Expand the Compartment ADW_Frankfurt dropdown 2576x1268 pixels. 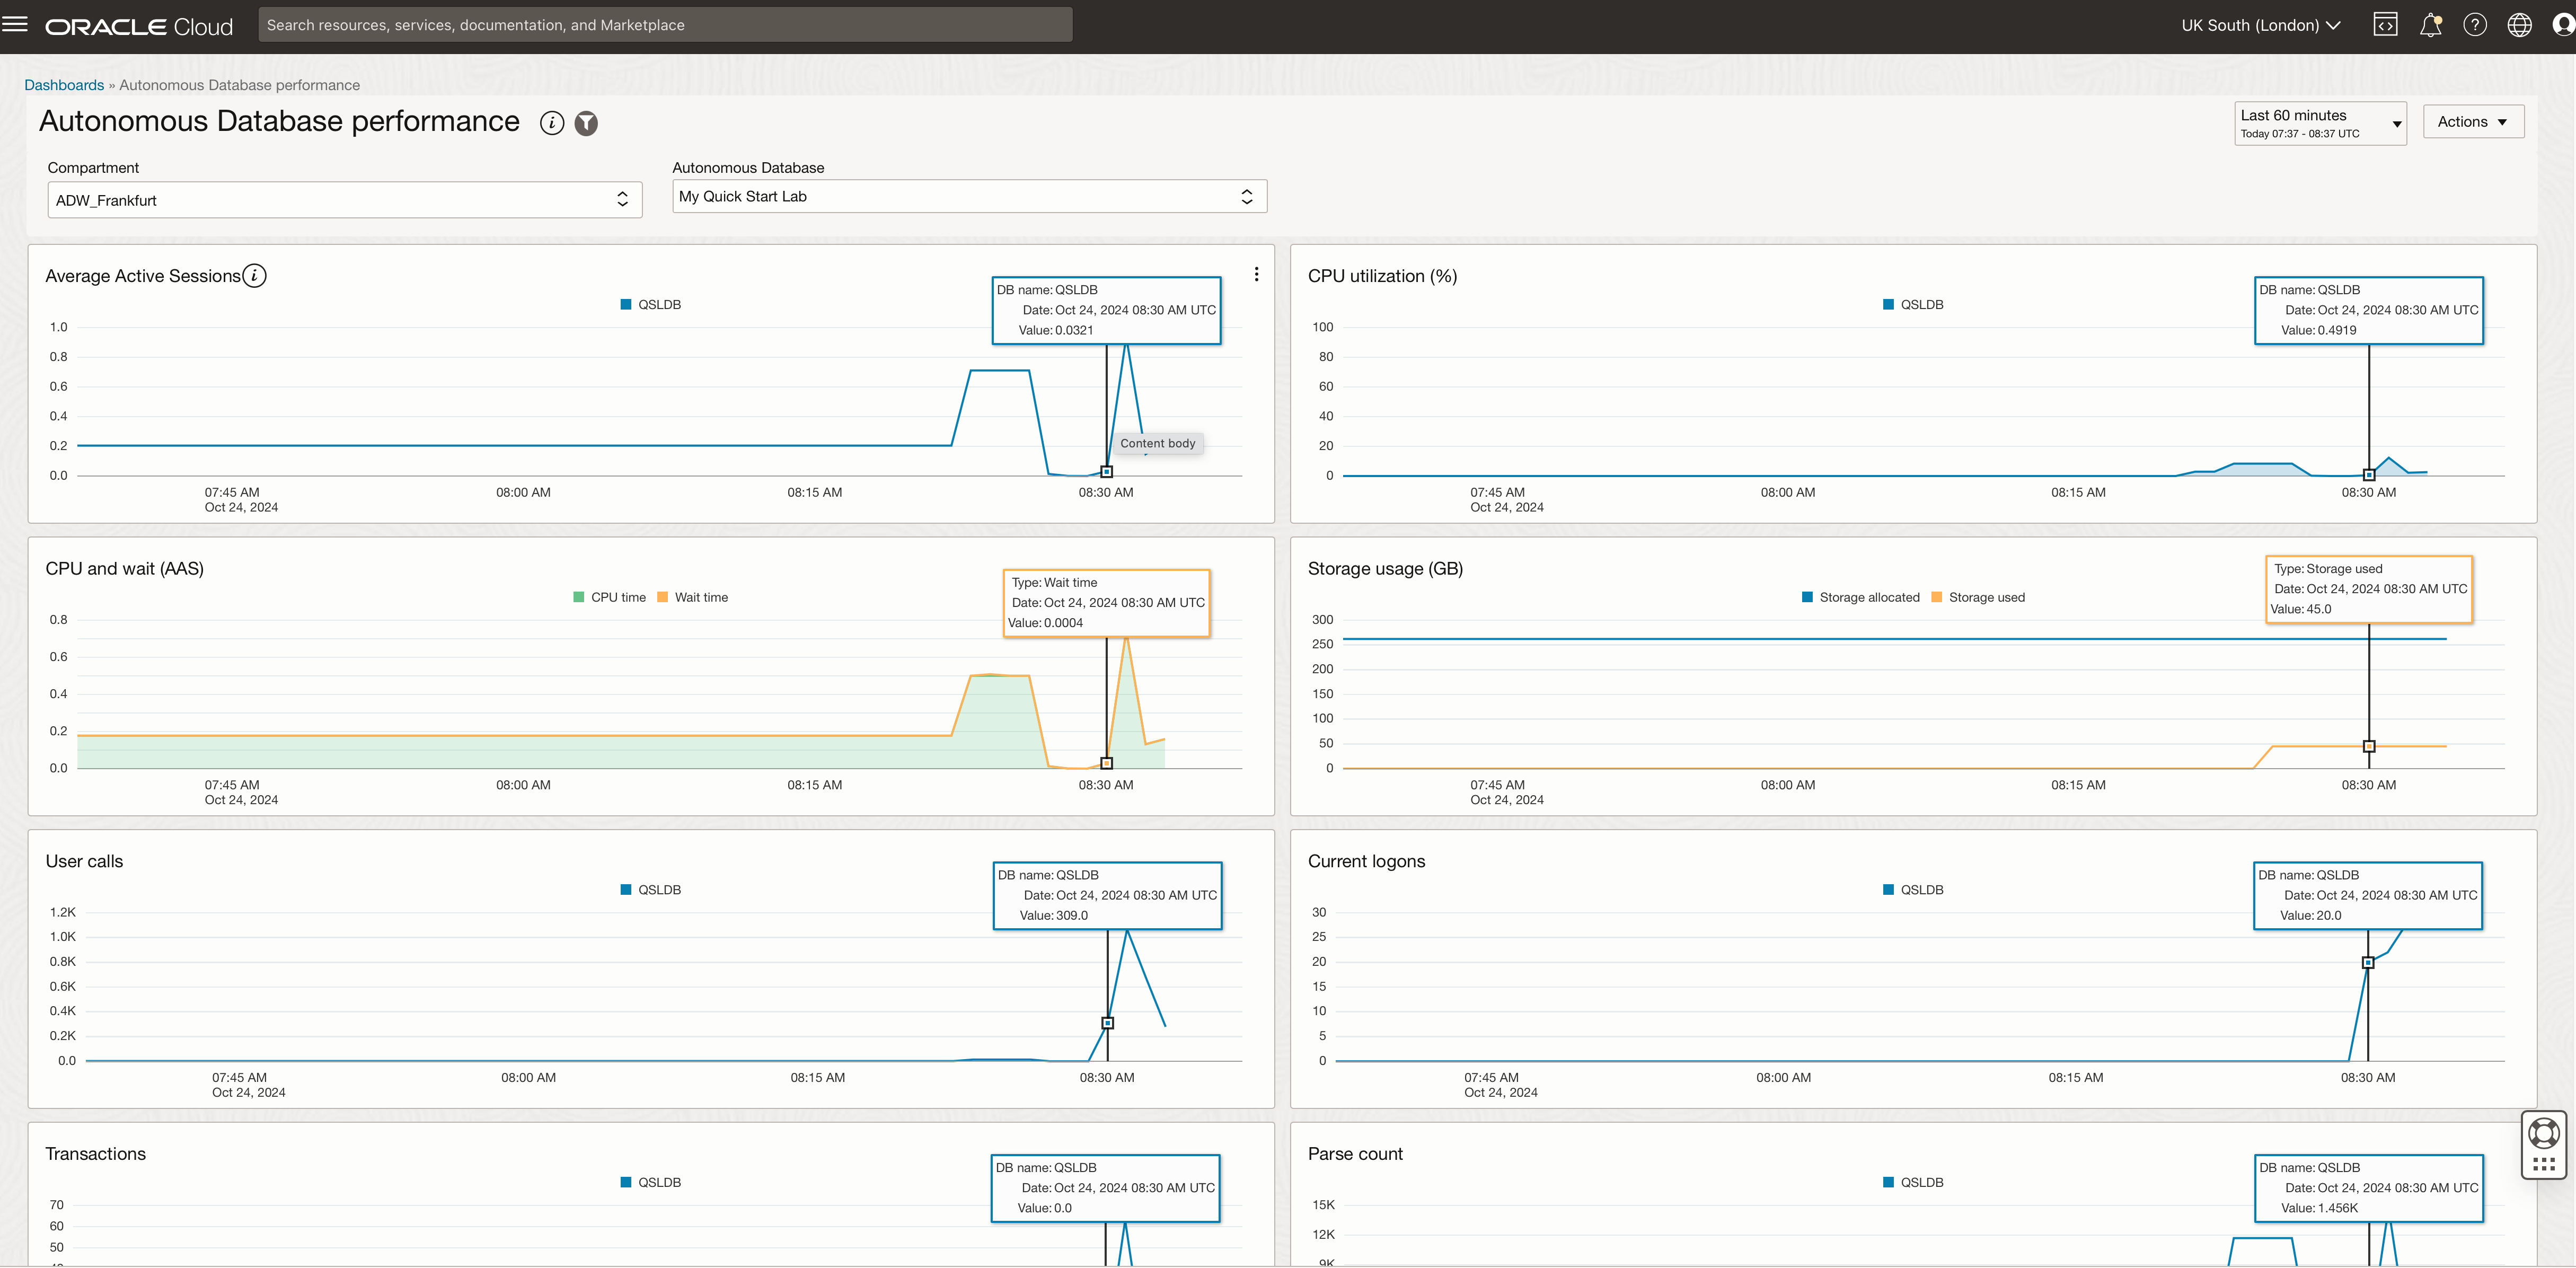point(344,200)
